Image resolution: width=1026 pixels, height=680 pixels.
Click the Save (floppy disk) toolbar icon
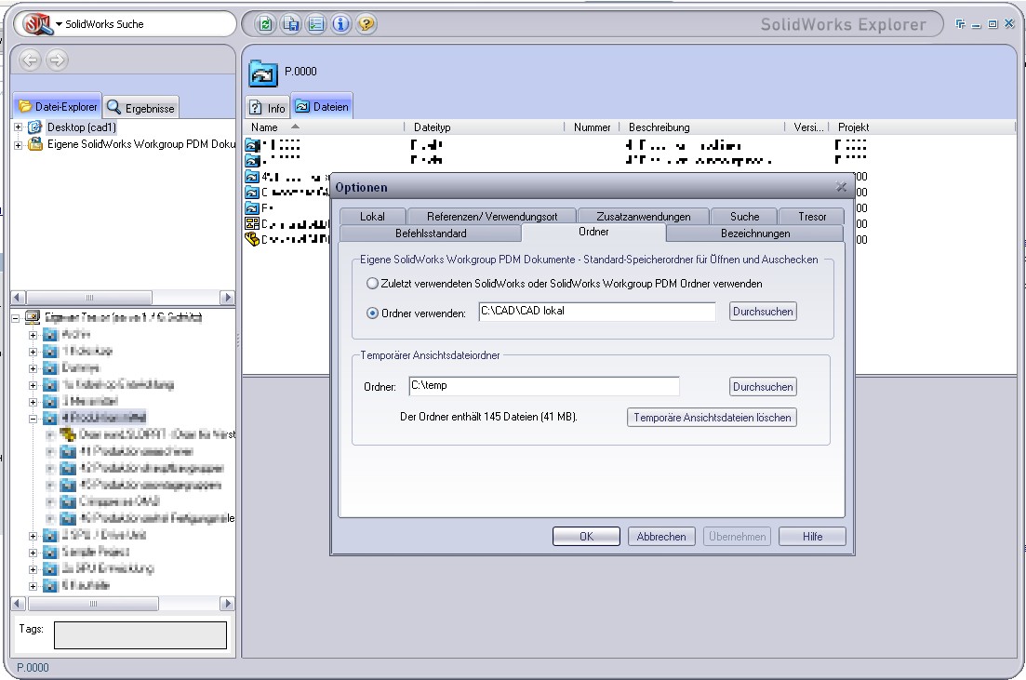(290, 24)
